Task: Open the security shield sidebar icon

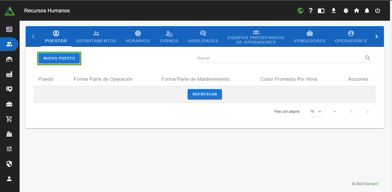Action: 9,164
